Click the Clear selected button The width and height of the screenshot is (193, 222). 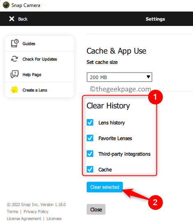coord(105,187)
